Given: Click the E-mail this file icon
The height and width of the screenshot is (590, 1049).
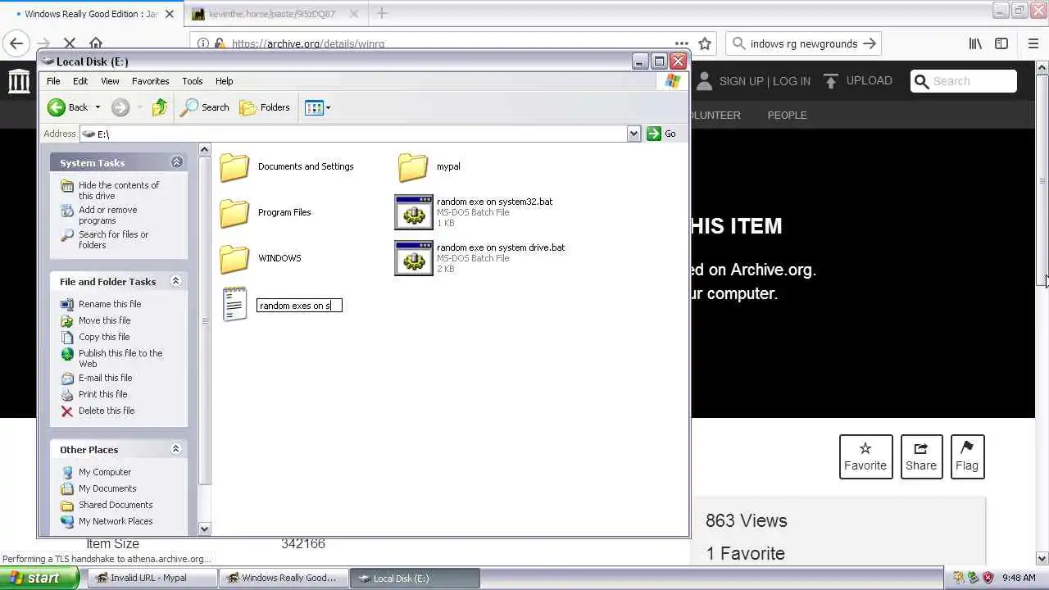Looking at the screenshot, I should (67, 378).
